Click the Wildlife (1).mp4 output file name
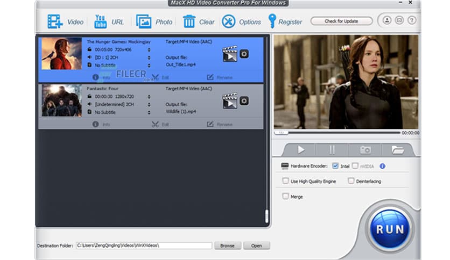 pos(181,112)
